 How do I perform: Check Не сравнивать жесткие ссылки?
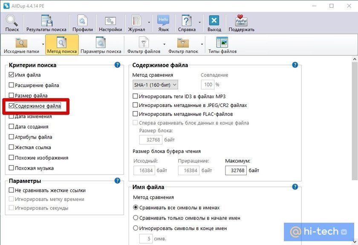pyautogui.click(x=11, y=190)
